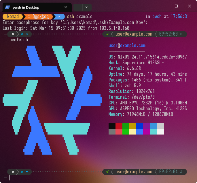Click the home icon in upper prompt
This screenshot has width=197, height=183.
pyautogui.click(x=22, y=34)
